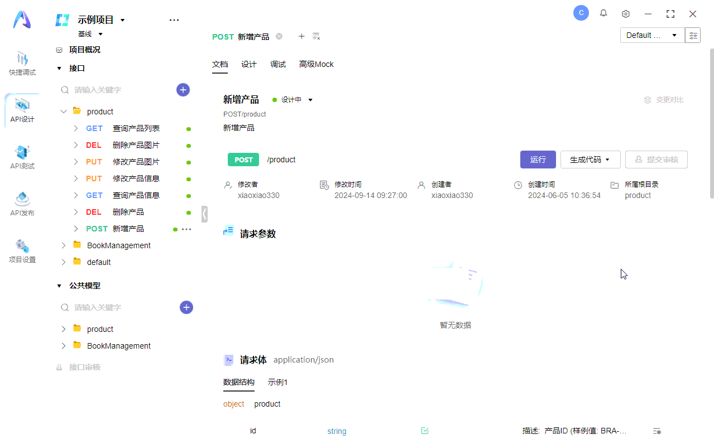The image size is (714, 444).
Task: Open the API发布 publish section
Action: 22,204
